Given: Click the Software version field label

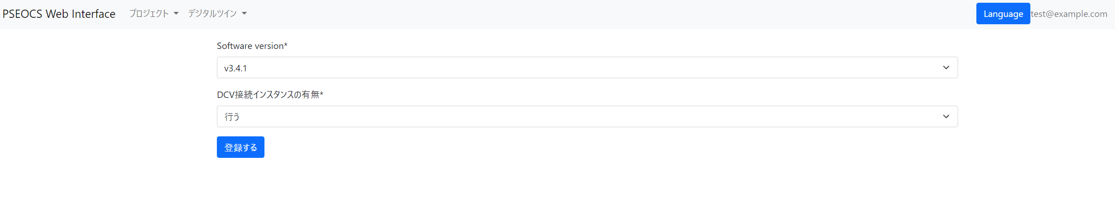Looking at the screenshot, I should (x=250, y=46).
